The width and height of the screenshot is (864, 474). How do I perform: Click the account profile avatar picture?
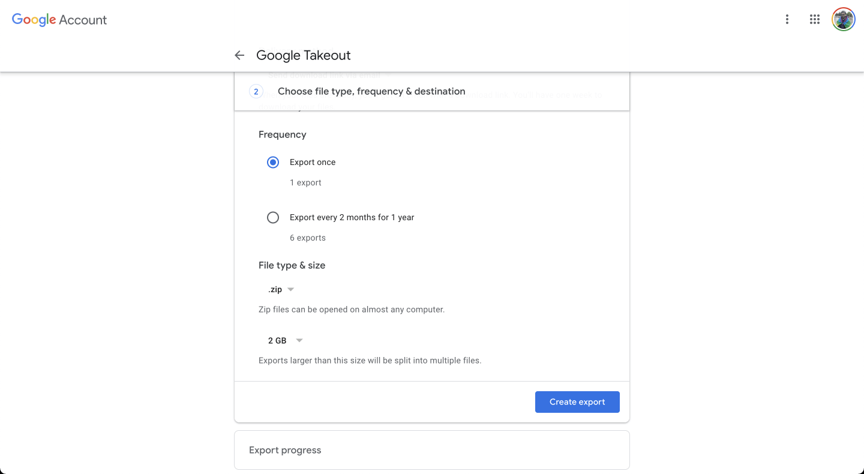(x=843, y=19)
